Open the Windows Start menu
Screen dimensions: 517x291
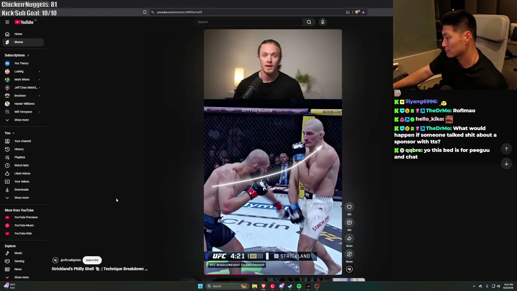click(200, 286)
